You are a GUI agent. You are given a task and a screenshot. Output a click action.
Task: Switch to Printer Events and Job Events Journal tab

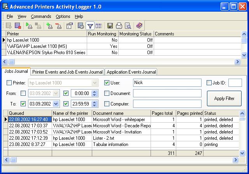coord(67,72)
